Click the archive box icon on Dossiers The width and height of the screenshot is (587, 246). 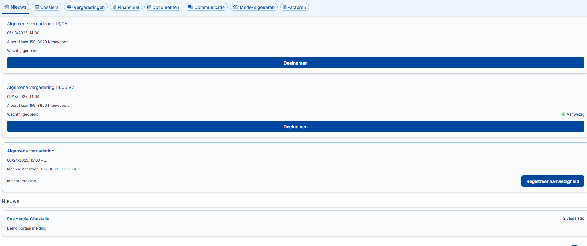point(37,7)
